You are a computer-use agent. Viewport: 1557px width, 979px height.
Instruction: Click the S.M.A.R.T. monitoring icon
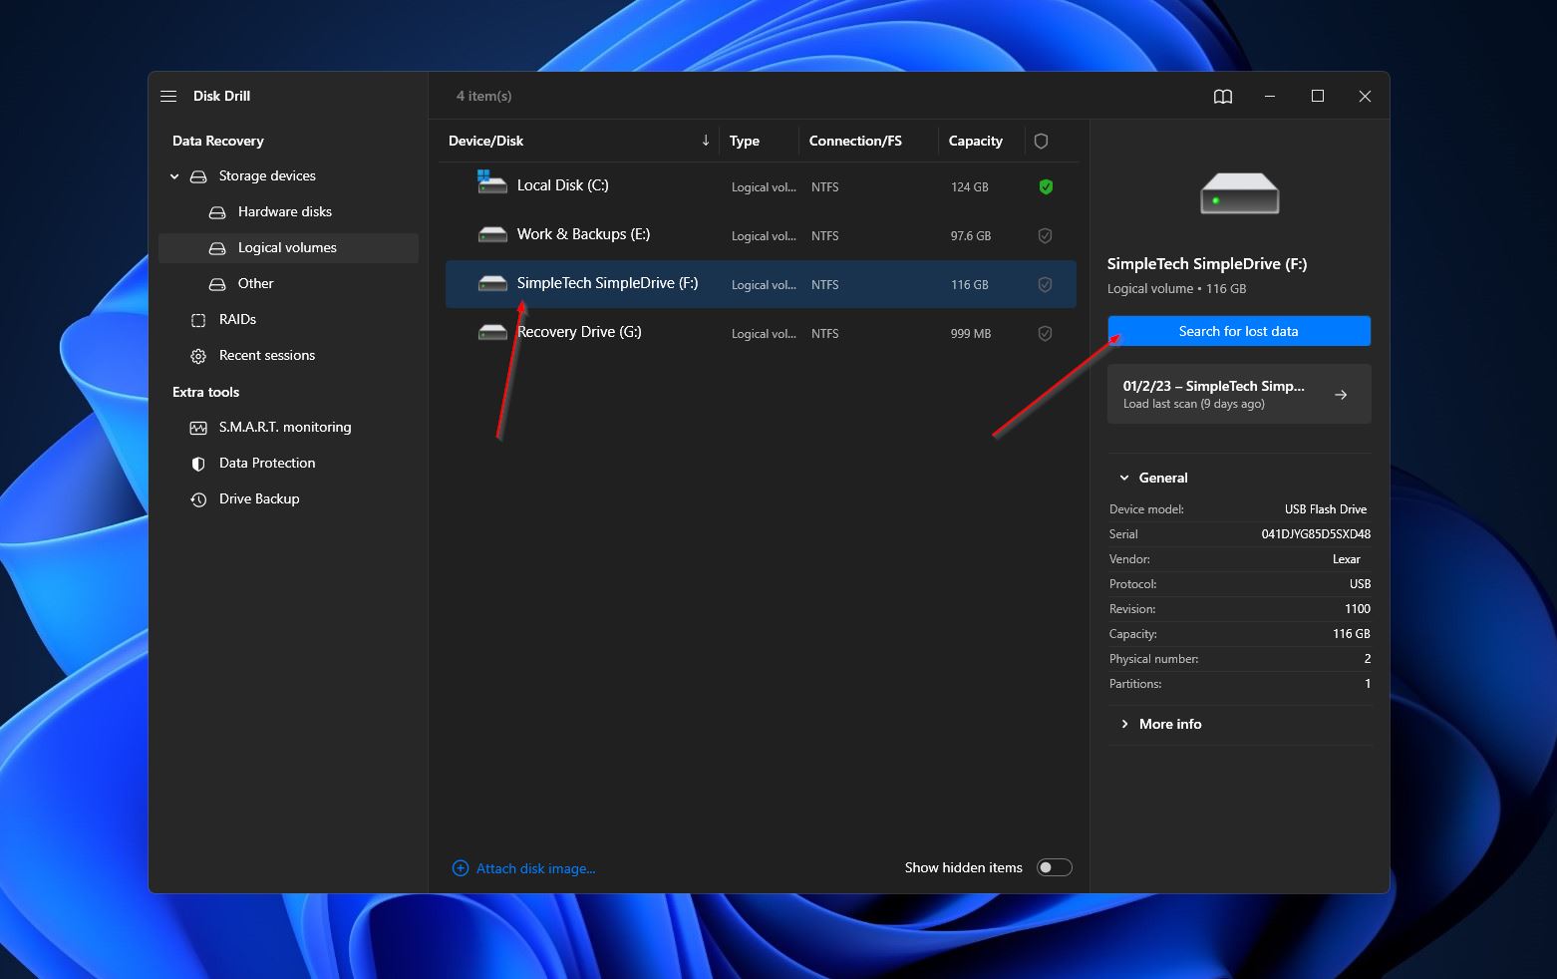pos(198,428)
